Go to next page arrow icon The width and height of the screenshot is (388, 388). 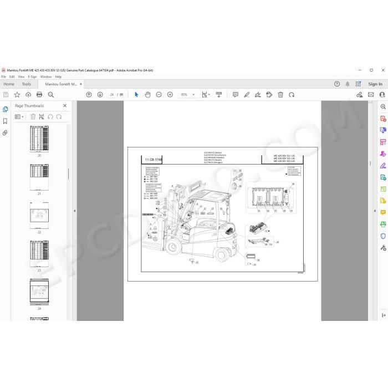(100, 95)
